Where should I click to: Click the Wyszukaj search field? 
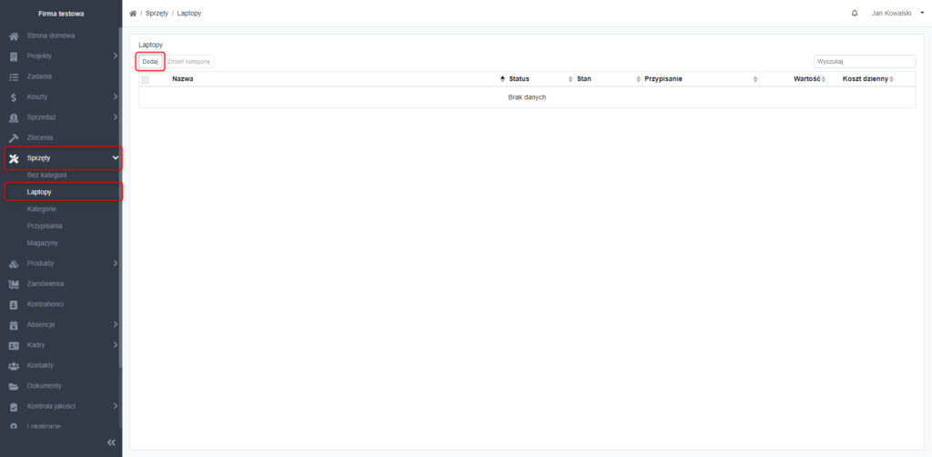[x=865, y=61]
